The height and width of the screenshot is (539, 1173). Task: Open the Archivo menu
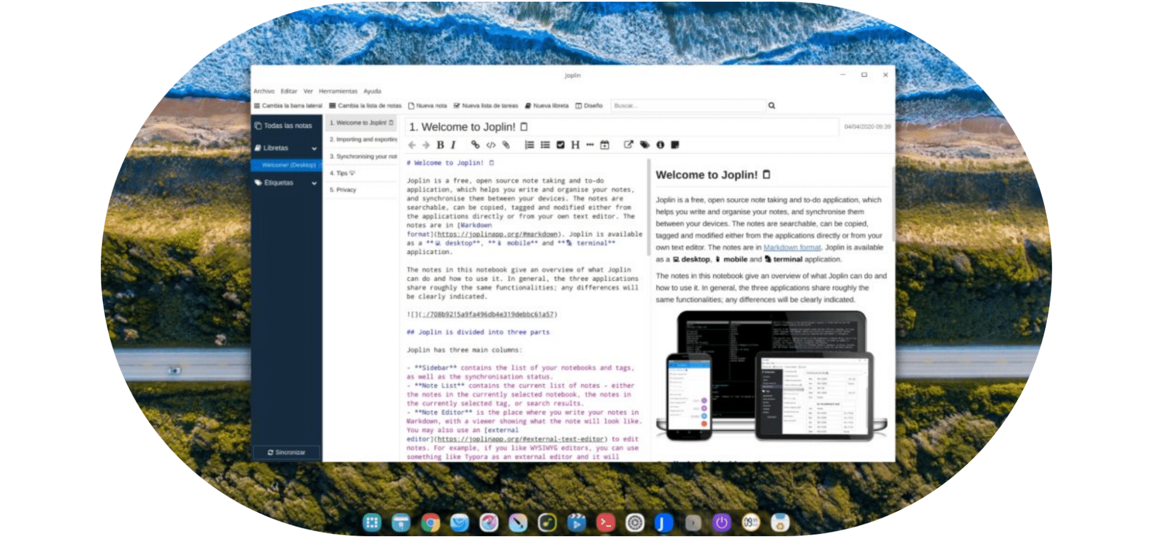coord(264,91)
